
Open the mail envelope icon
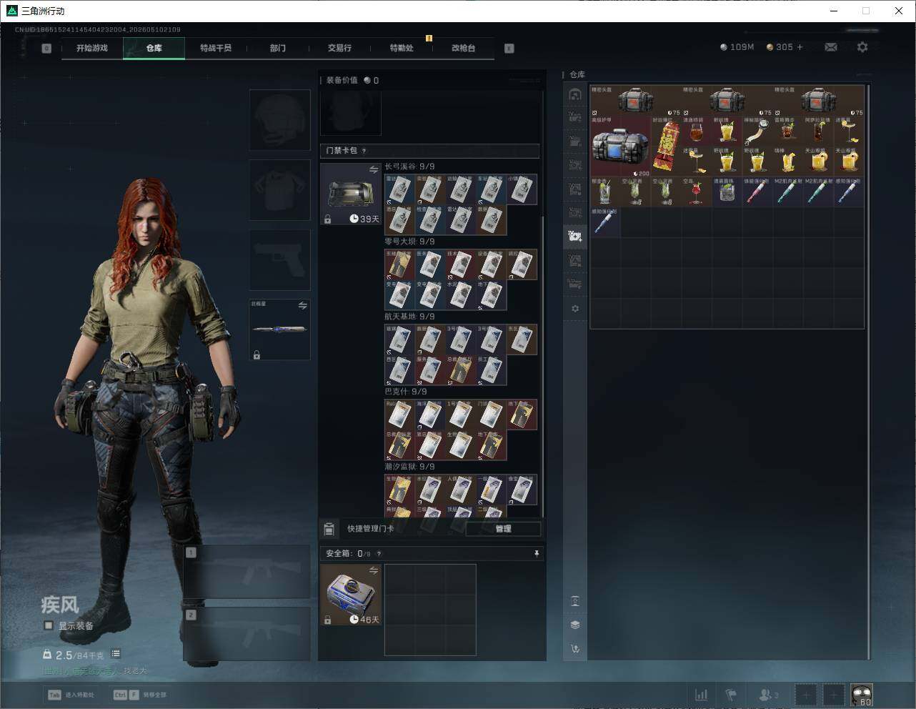(831, 47)
